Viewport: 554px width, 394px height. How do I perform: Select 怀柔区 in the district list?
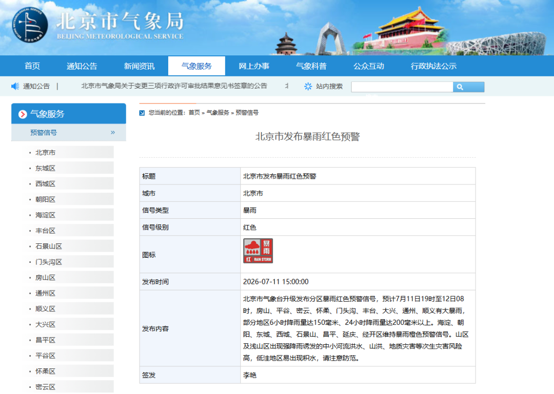click(45, 371)
